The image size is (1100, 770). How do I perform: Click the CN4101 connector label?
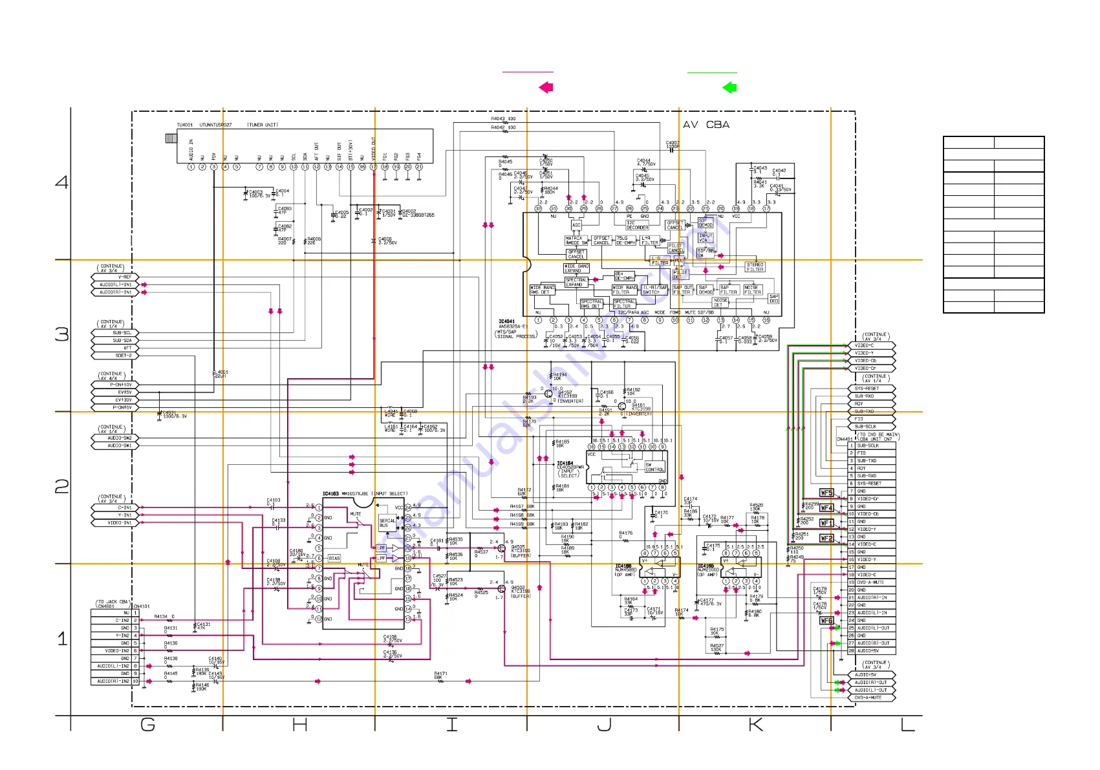click(x=142, y=606)
